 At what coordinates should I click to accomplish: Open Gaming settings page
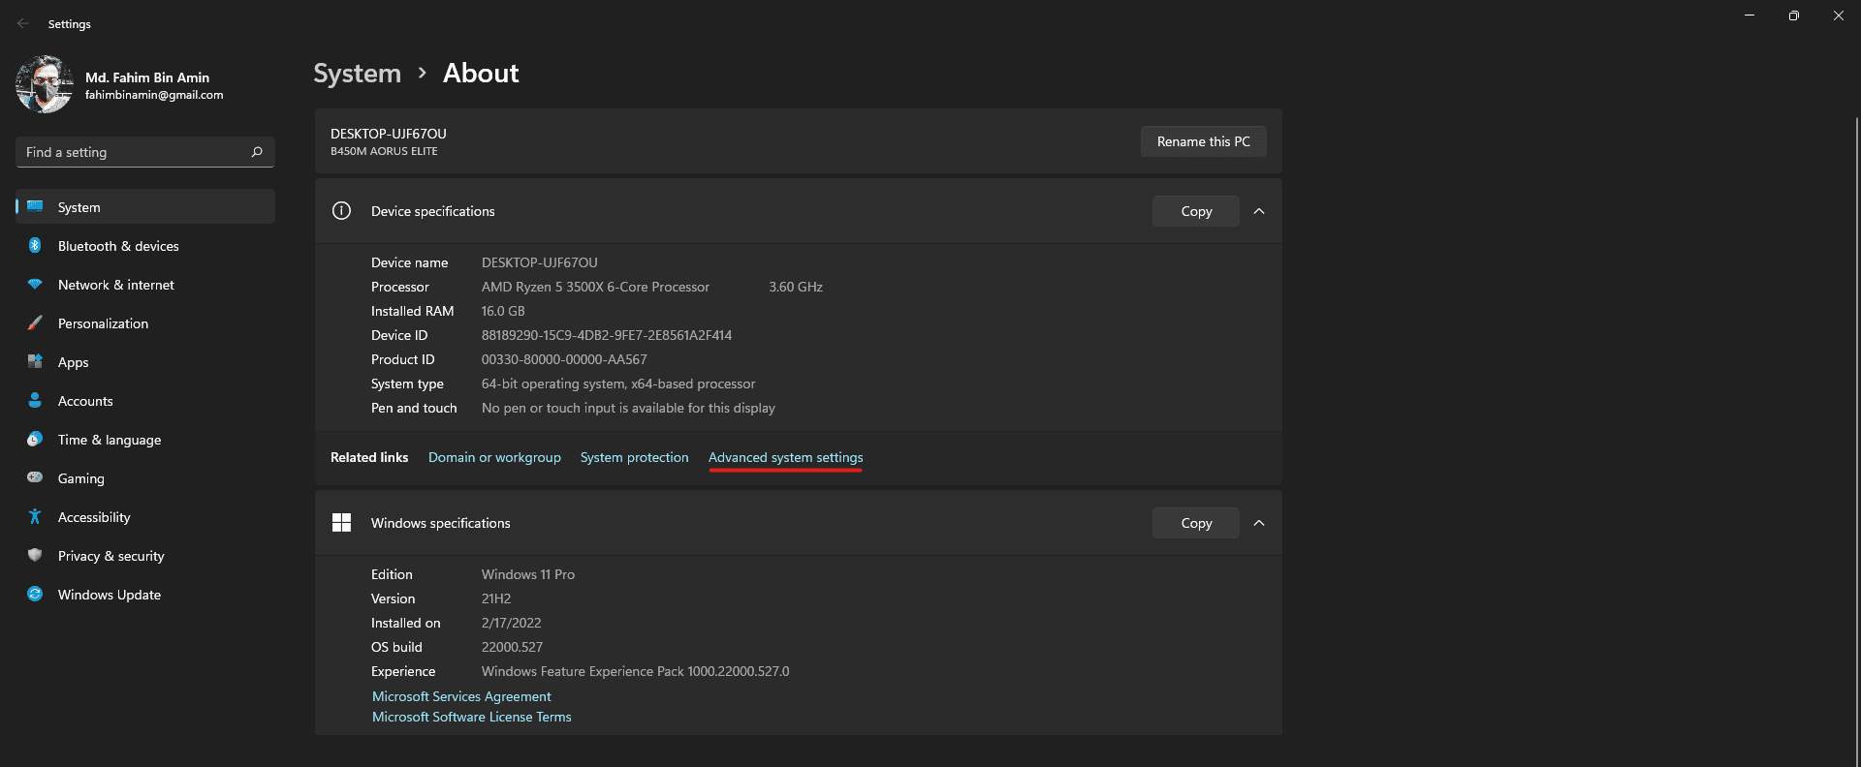tap(145, 478)
